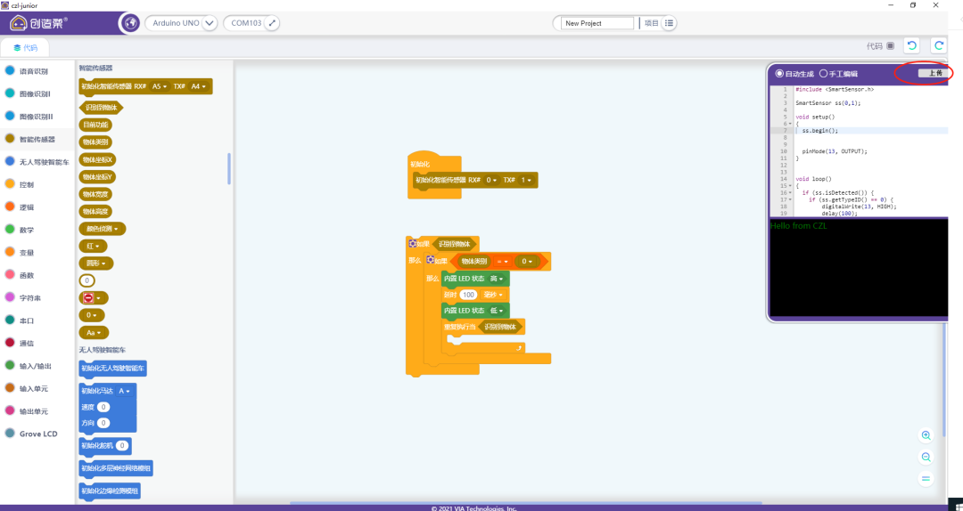
Task: Open the project list icon
Action: 669,23
